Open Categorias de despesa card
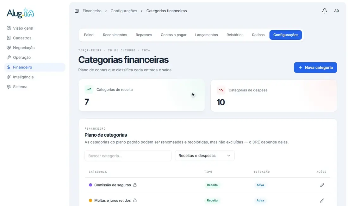348x206 pixels. (x=274, y=96)
